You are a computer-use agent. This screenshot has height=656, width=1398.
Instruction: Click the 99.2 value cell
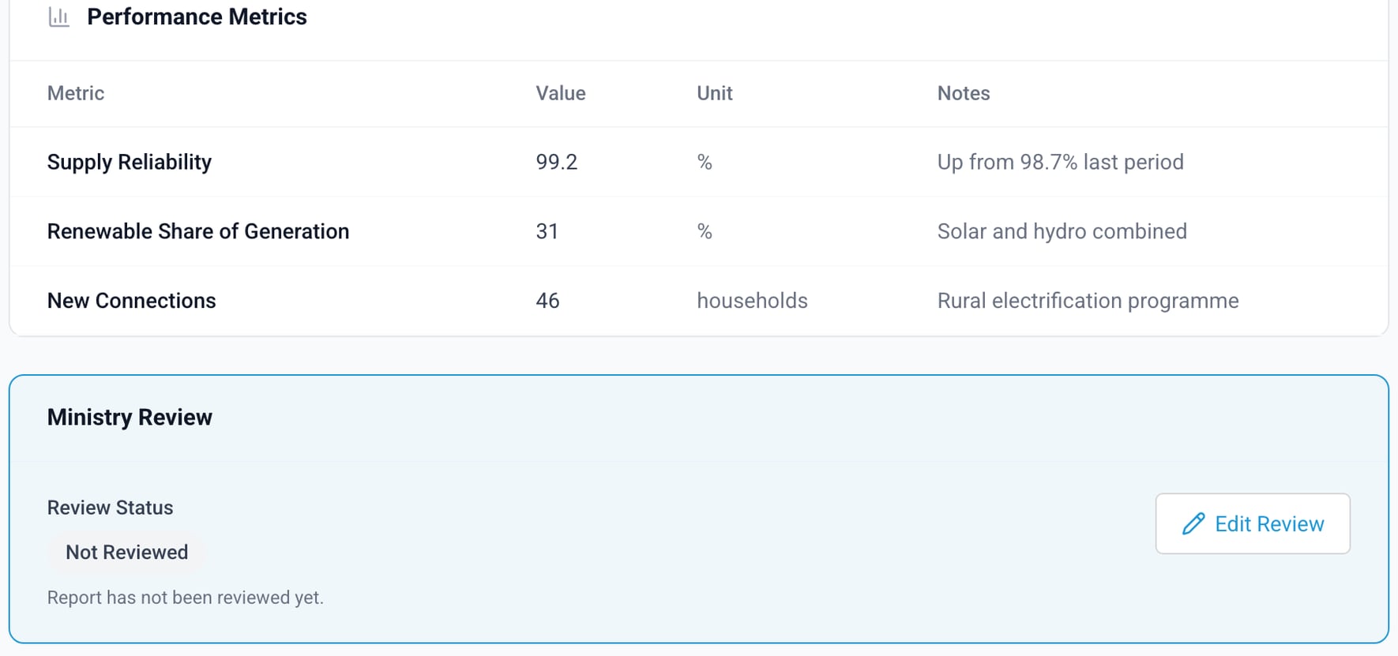557,162
